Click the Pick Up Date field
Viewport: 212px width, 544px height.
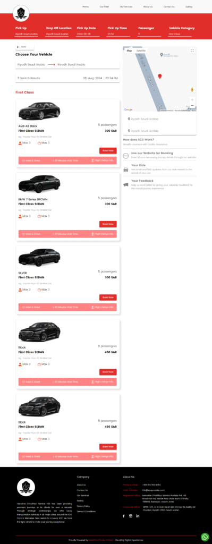(88, 34)
